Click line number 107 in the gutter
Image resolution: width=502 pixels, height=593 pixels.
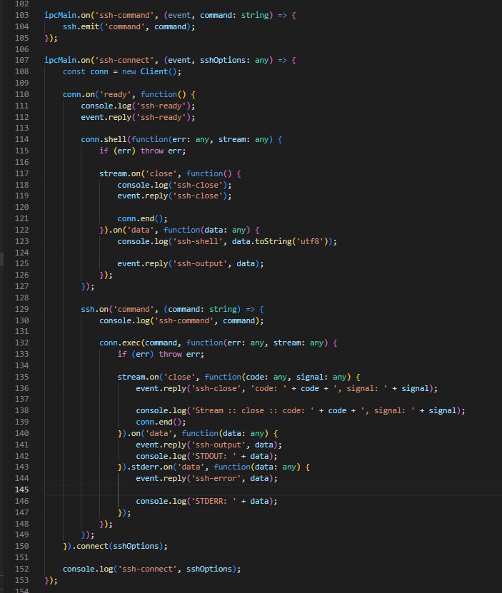click(21, 60)
